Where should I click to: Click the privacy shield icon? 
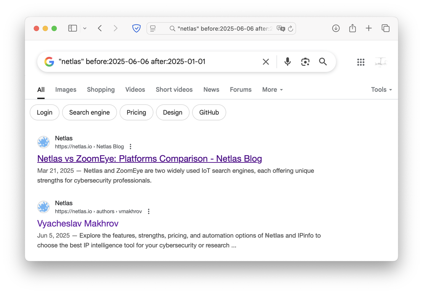click(x=136, y=28)
